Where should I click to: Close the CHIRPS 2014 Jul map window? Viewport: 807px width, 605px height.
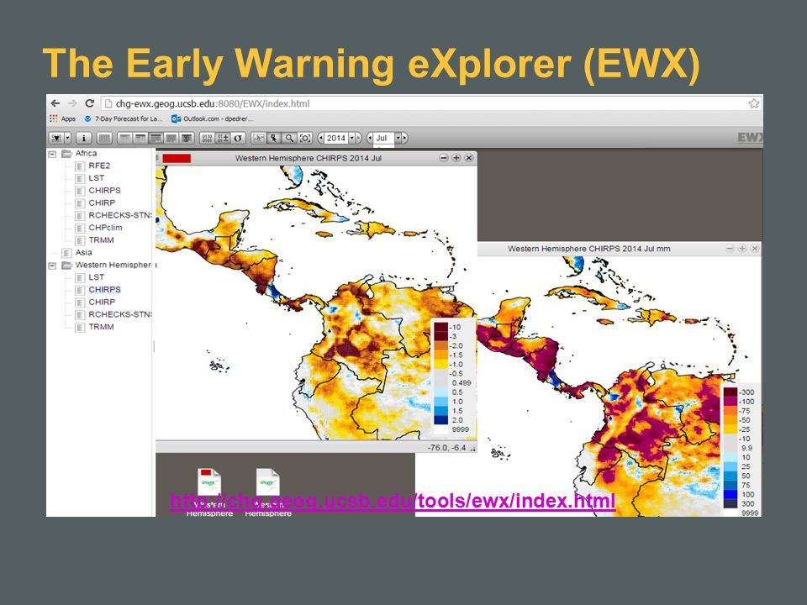[469, 158]
